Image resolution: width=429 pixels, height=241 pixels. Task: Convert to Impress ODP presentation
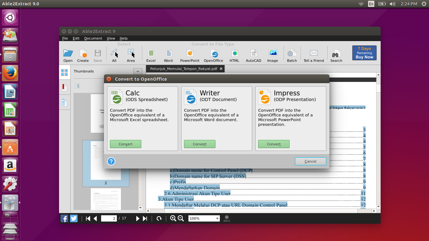click(x=274, y=144)
